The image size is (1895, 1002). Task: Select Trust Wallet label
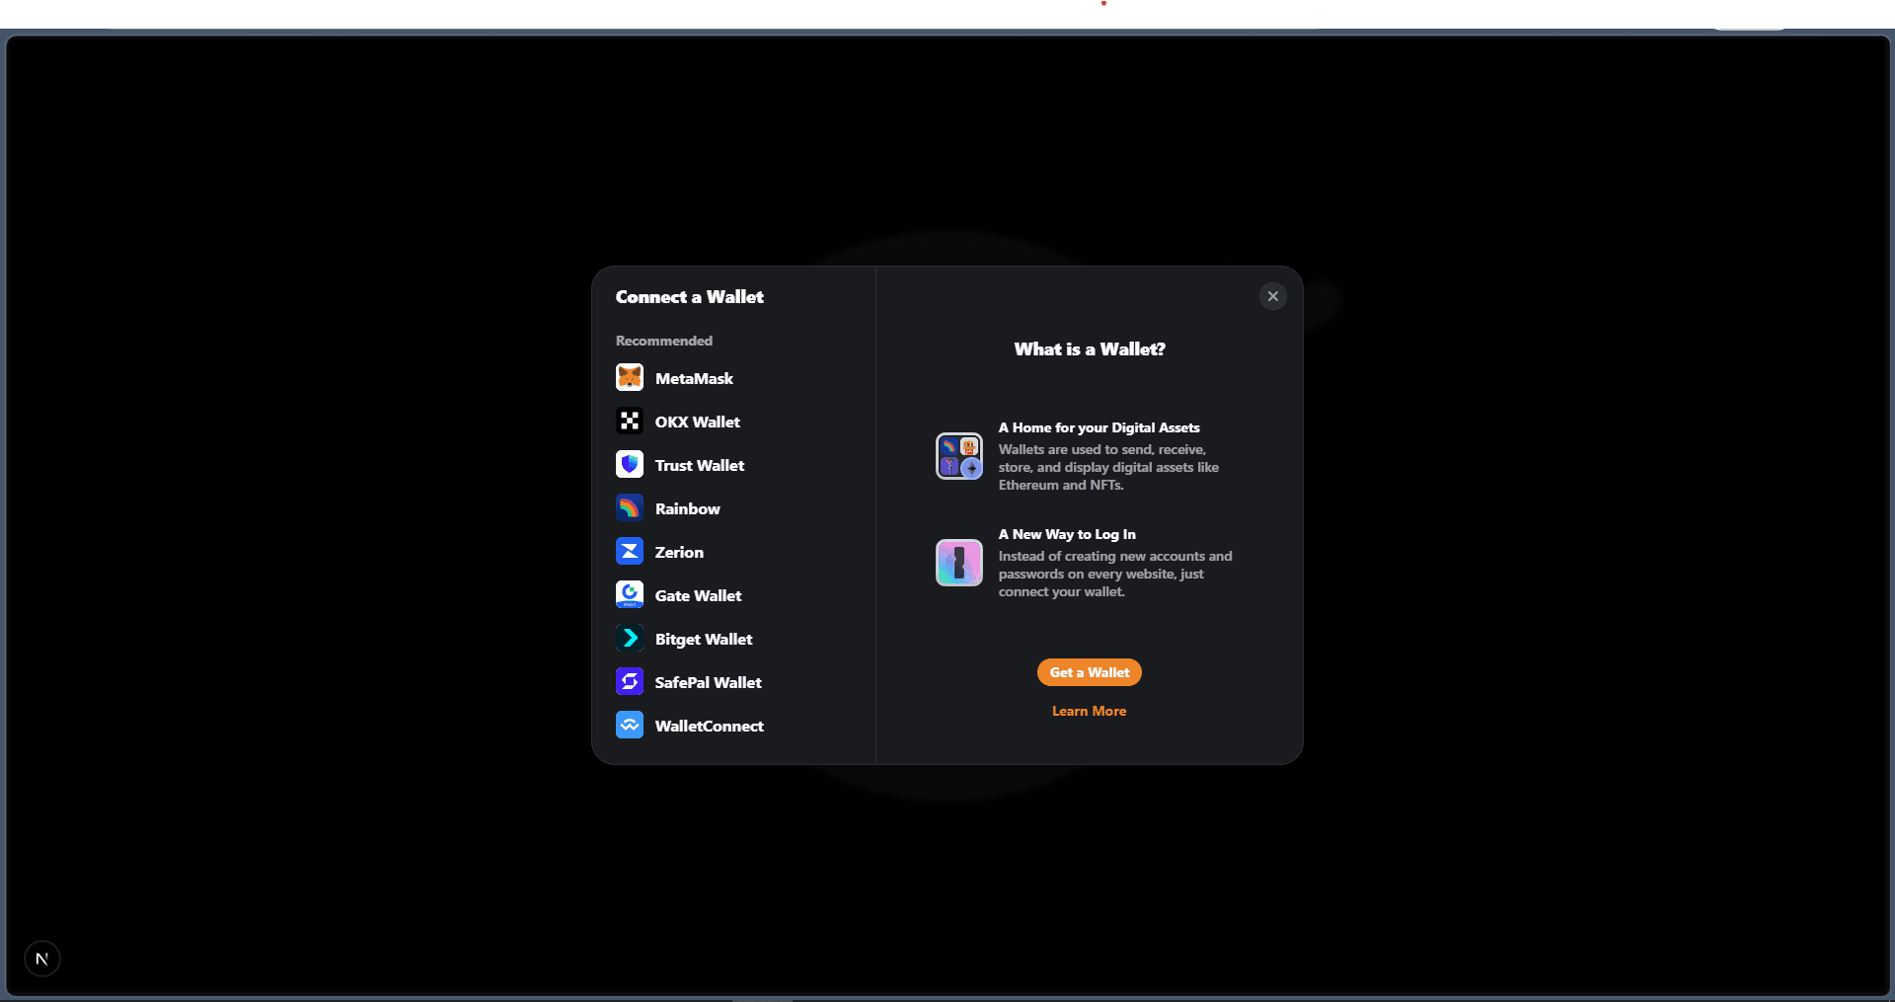[x=700, y=465]
